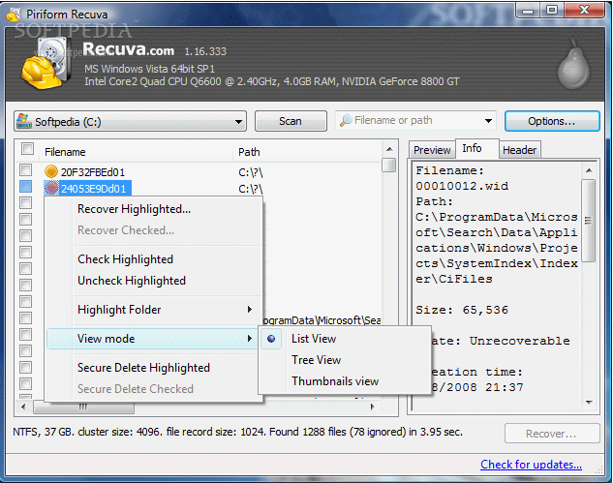Click the Recover... button
613x483 pixels.
tap(552, 434)
